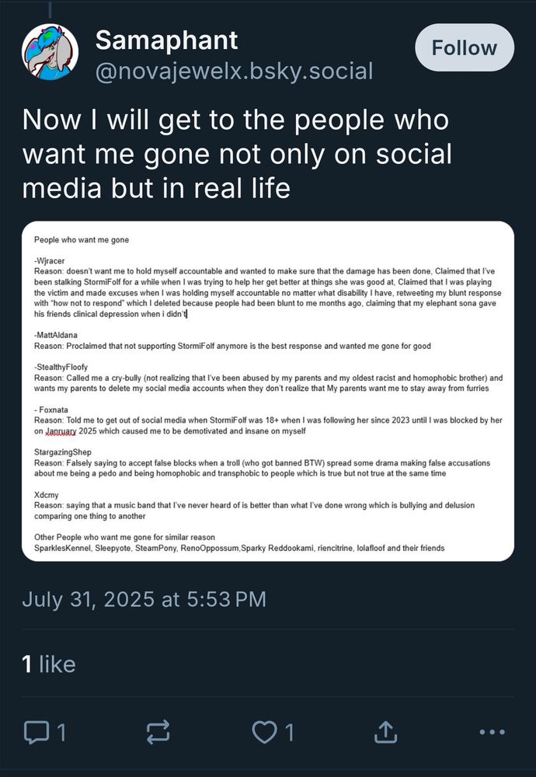
Task: Click the @novajewelx.bsky.social handle
Action: point(234,71)
